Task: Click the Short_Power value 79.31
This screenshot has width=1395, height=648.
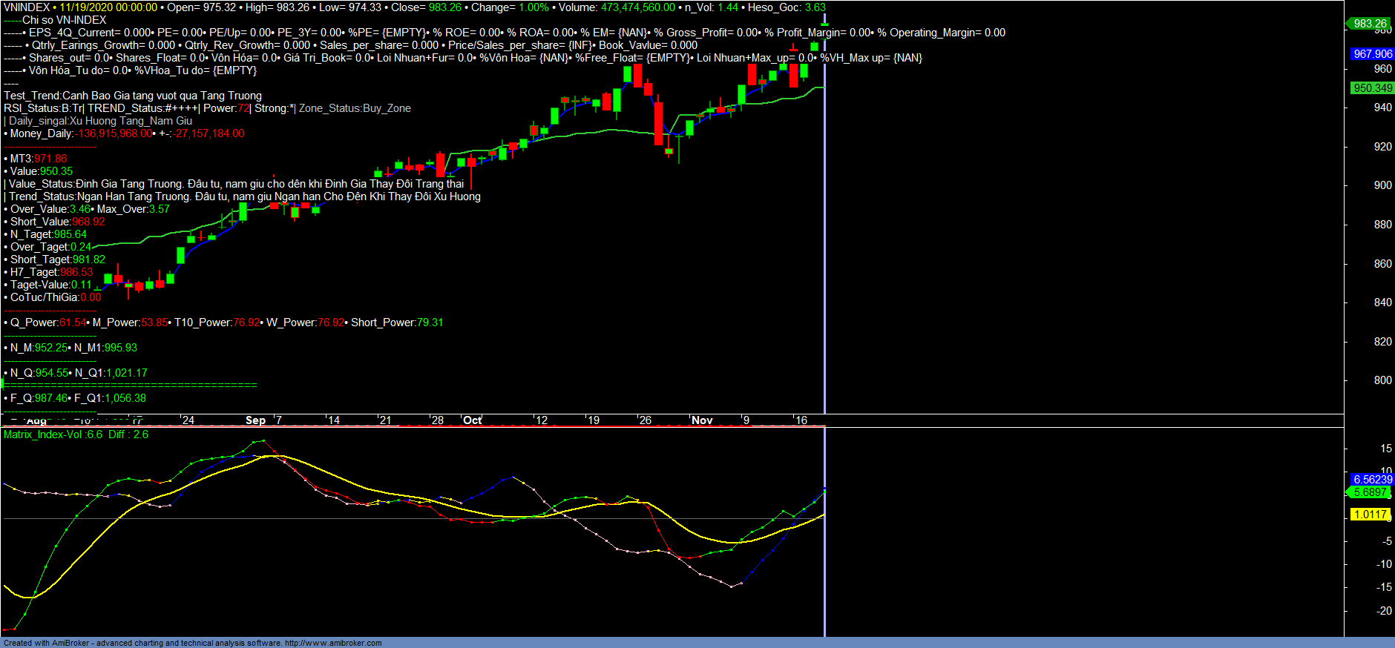Action: (430, 323)
